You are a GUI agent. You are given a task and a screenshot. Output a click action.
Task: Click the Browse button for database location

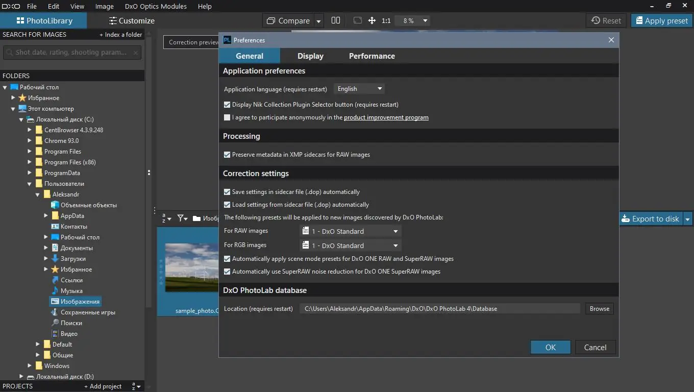pos(599,309)
